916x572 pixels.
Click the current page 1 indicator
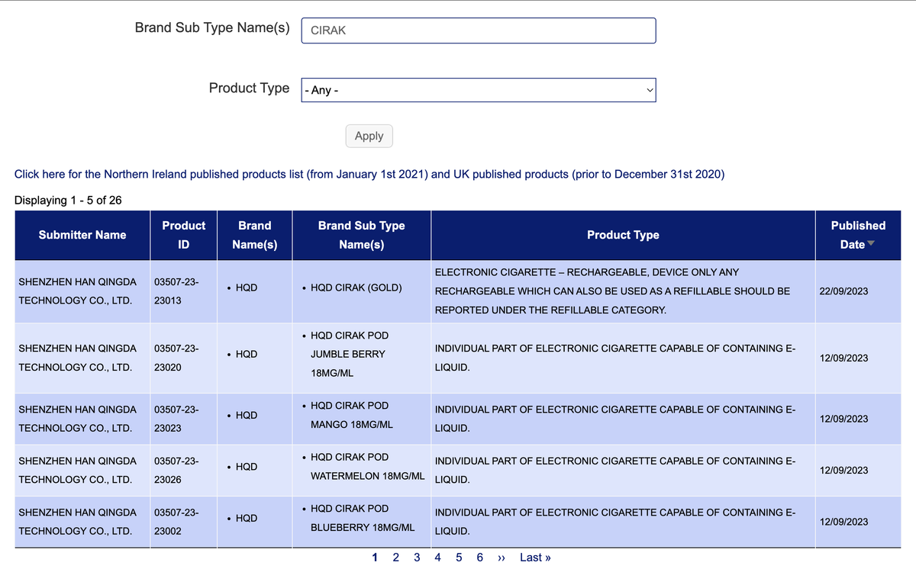(x=375, y=558)
